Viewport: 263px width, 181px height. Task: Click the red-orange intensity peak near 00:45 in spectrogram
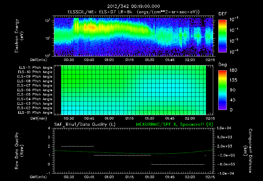[90, 27]
